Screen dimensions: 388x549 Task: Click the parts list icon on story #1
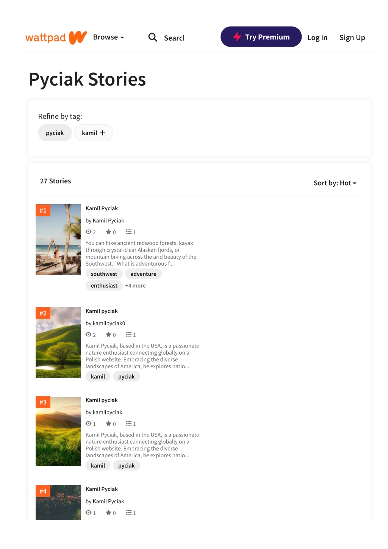click(x=129, y=232)
